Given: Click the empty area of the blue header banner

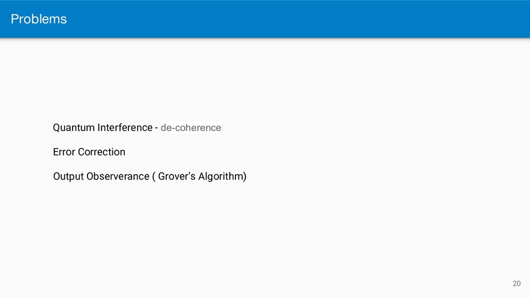Looking at the screenshot, I should (x=298, y=19).
